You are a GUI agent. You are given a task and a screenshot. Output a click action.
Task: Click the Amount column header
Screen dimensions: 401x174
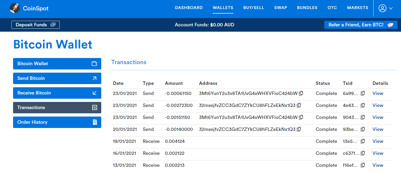click(x=174, y=83)
